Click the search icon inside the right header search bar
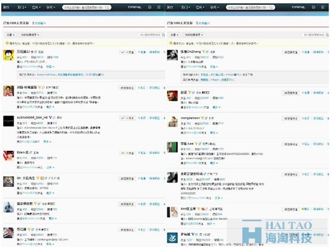Viewport: 331px width, 247px height. (271, 7)
